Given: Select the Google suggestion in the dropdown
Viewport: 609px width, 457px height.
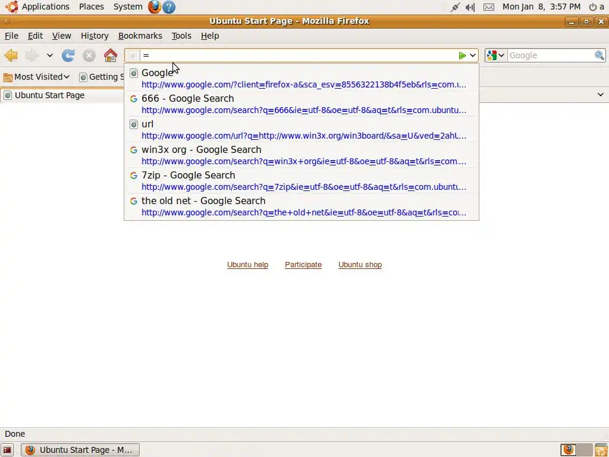Looking at the screenshot, I should click(302, 78).
